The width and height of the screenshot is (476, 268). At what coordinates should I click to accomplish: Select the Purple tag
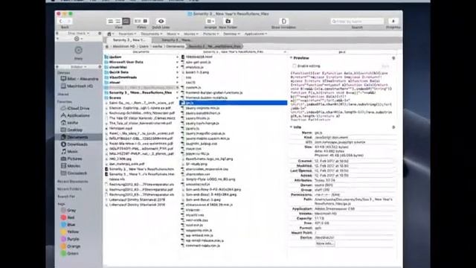click(x=70, y=239)
